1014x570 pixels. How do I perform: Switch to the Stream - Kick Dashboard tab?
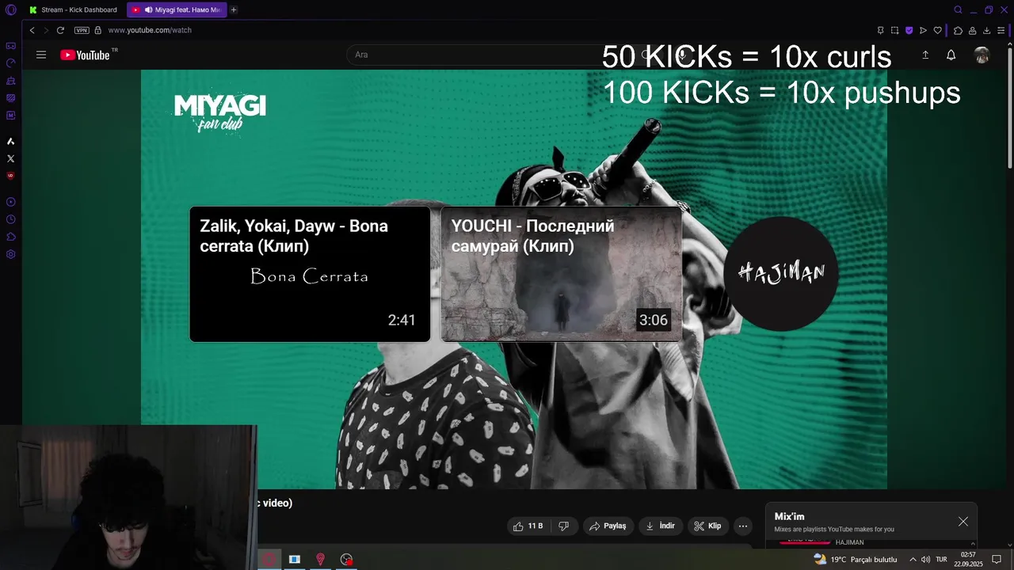point(73,9)
